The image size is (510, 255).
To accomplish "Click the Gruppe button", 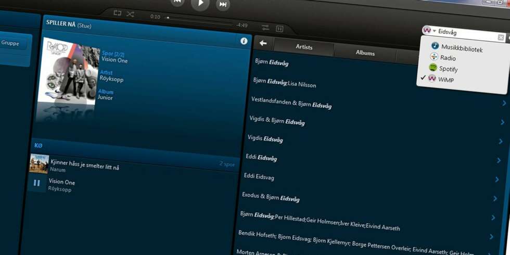I will (x=10, y=43).
